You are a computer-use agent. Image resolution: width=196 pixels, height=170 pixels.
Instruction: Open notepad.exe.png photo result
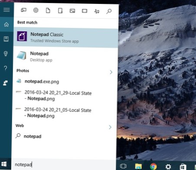(42, 81)
